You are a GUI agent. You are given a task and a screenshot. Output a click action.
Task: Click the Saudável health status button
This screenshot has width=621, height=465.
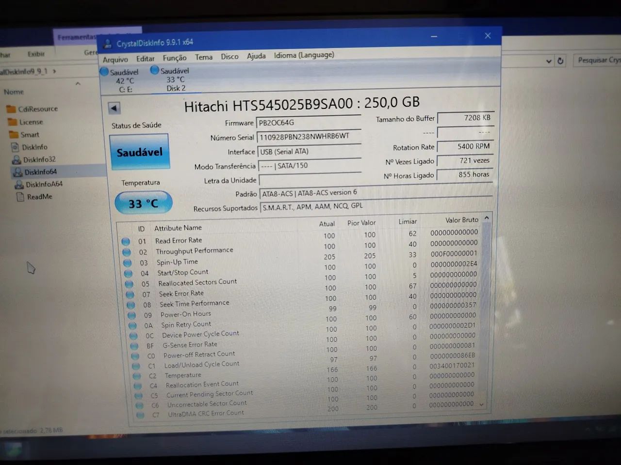[x=140, y=152]
